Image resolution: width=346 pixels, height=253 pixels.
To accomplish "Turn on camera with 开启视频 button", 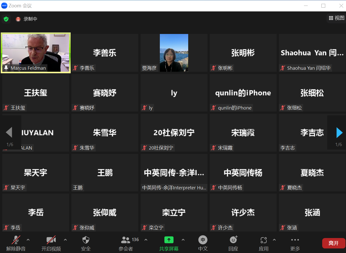I will coord(51,240).
